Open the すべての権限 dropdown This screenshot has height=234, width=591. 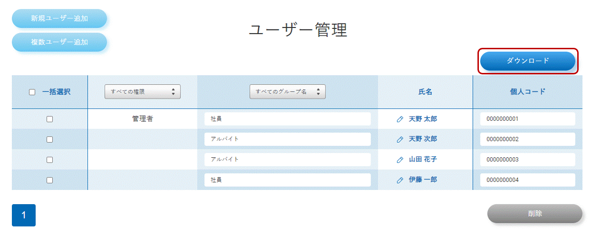[143, 92]
